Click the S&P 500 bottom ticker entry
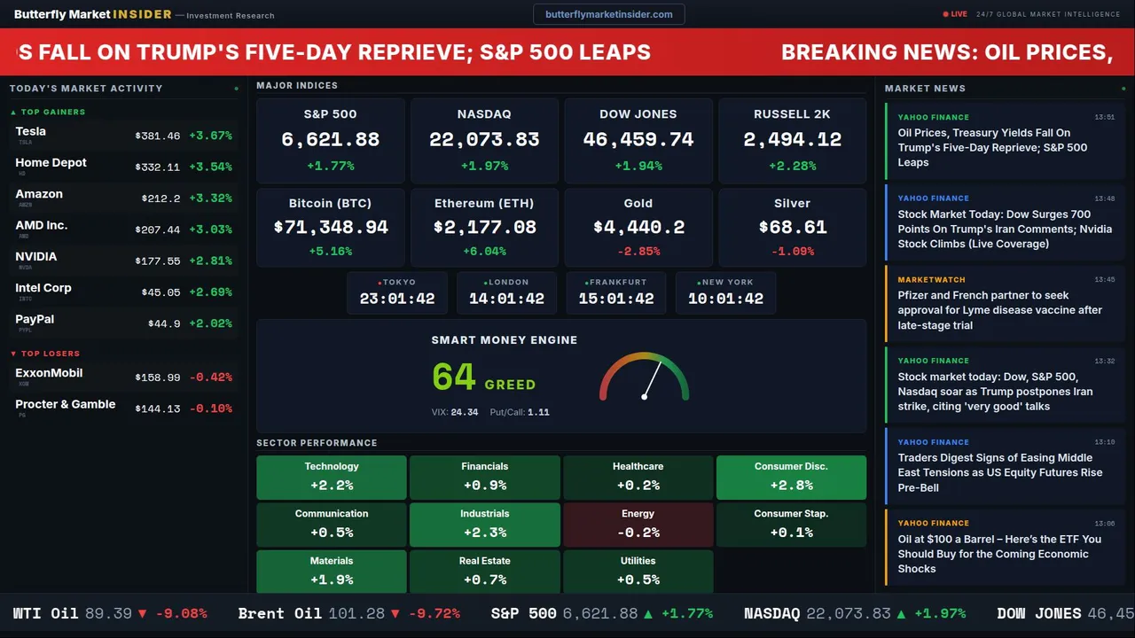This screenshot has height=638, width=1135. click(602, 613)
